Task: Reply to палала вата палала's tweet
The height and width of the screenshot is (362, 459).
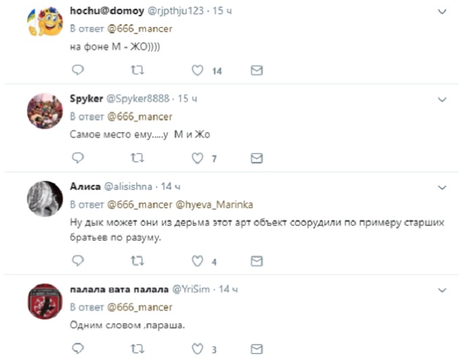Action: (78, 348)
